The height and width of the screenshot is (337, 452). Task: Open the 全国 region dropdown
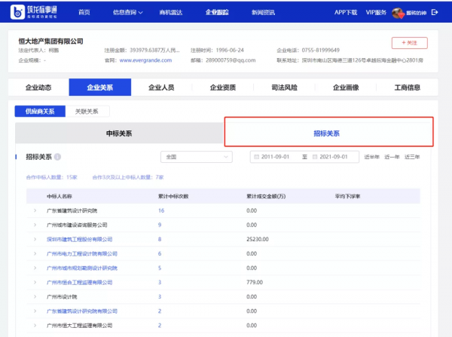pos(197,157)
